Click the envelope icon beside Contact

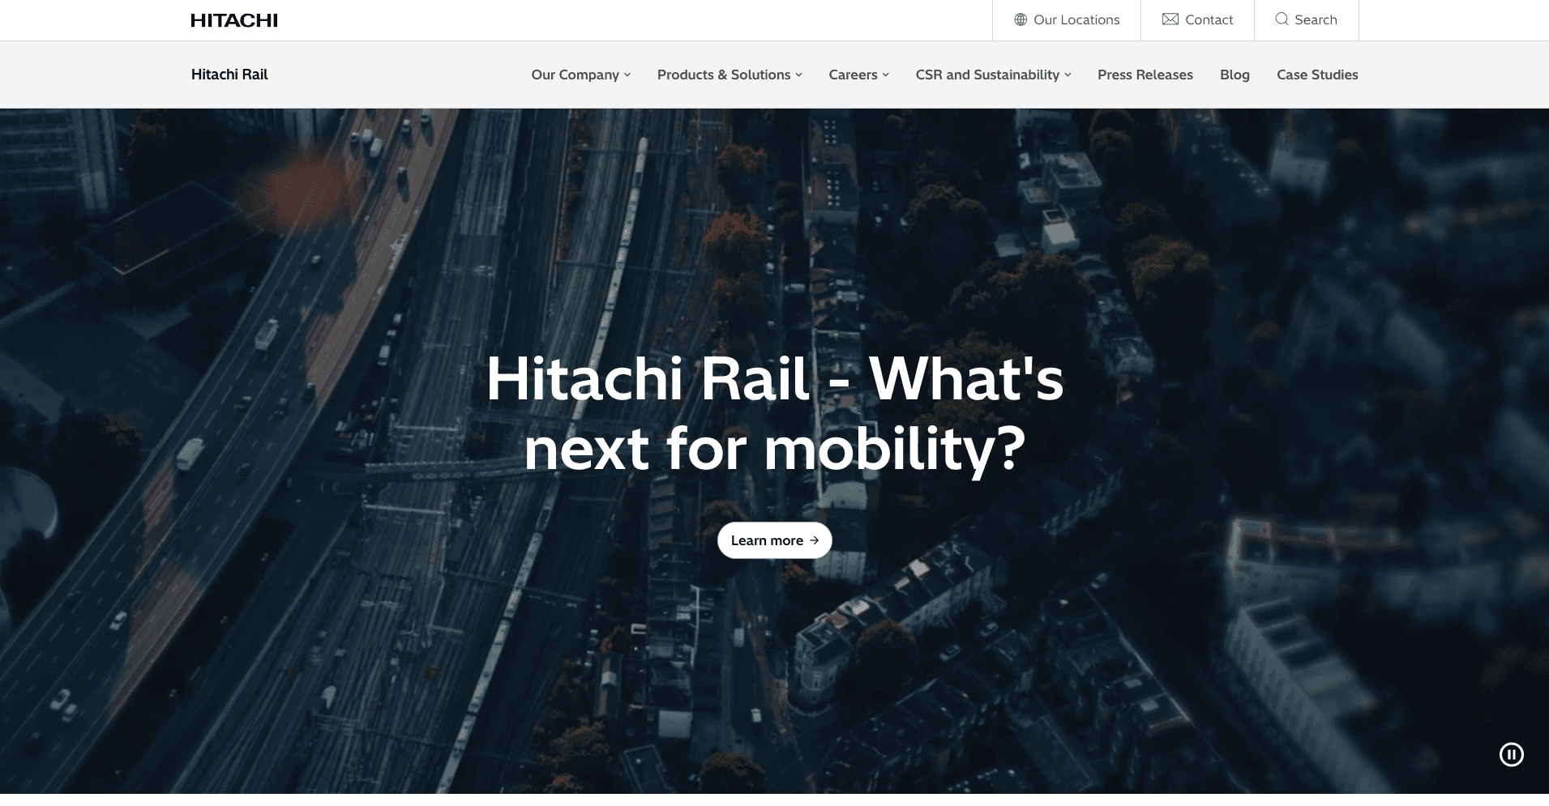[x=1170, y=19]
